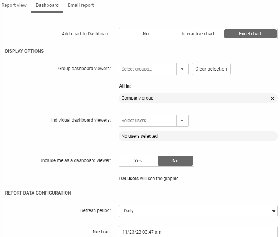This screenshot has width=280, height=237.
Task: Click the Next run date field
Action: tap(198, 232)
